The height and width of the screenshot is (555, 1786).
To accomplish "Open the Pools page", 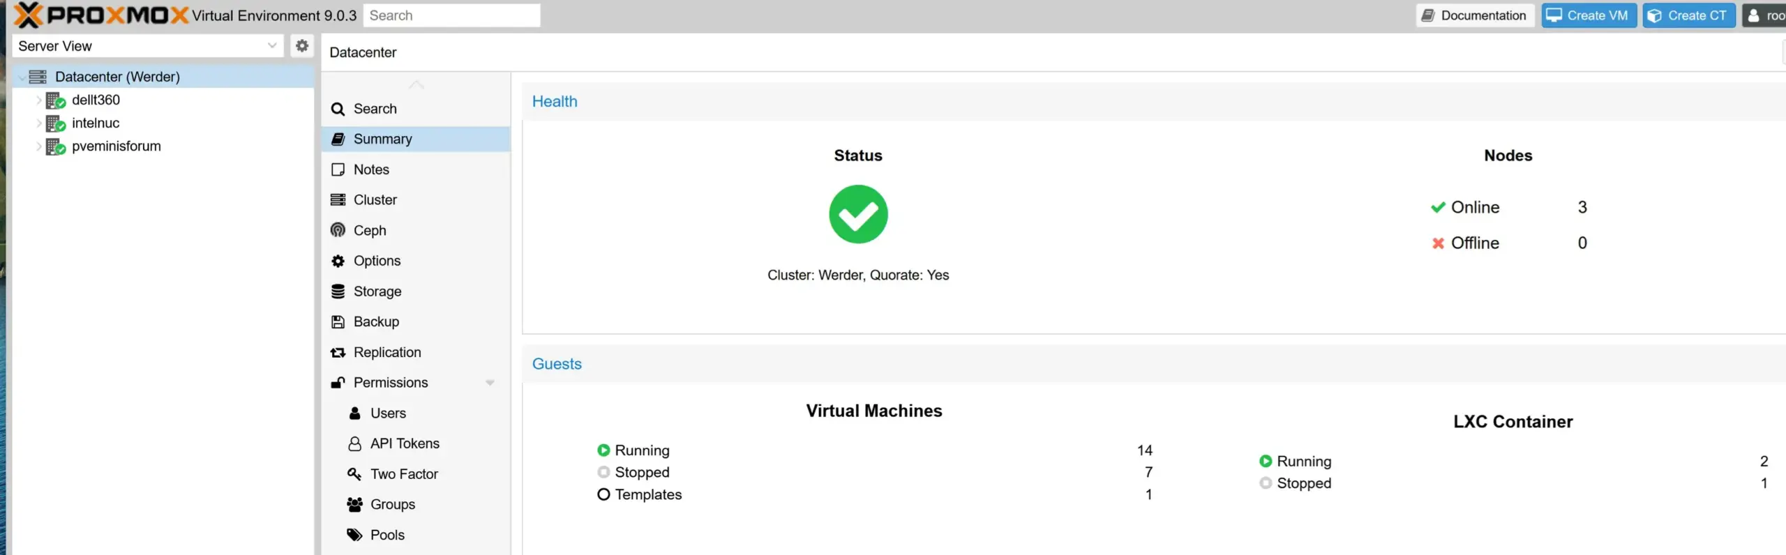I will [416, 535].
